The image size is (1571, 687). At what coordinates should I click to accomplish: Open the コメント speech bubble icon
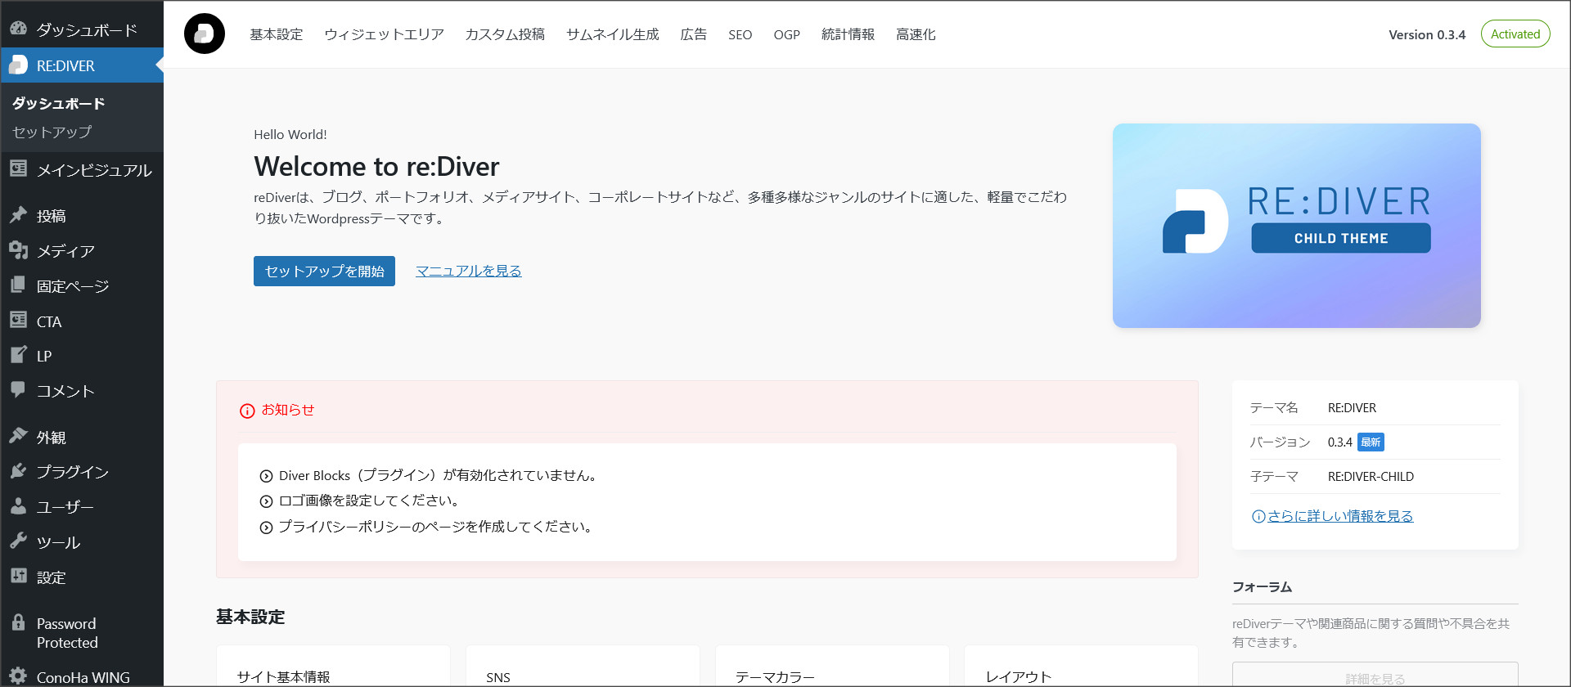pyautogui.click(x=18, y=390)
